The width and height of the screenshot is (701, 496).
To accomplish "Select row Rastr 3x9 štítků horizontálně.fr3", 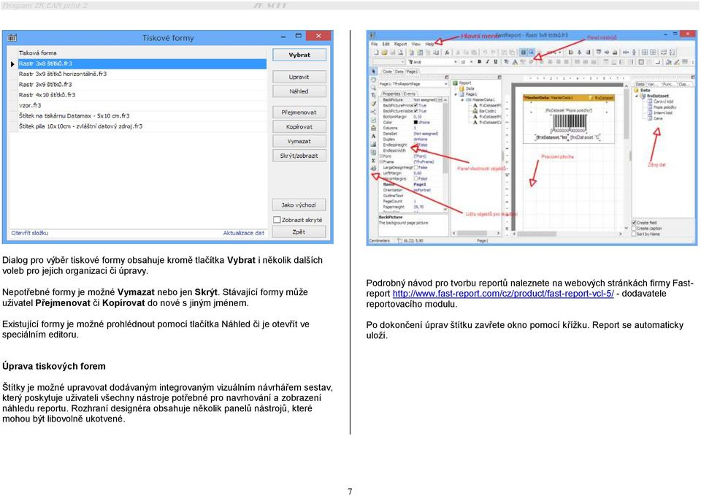I will pyautogui.click(x=142, y=74).
